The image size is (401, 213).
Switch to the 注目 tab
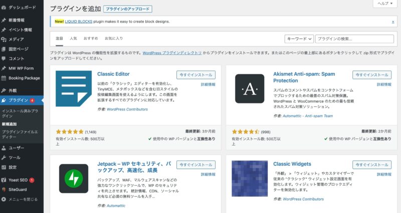[59, 38]
